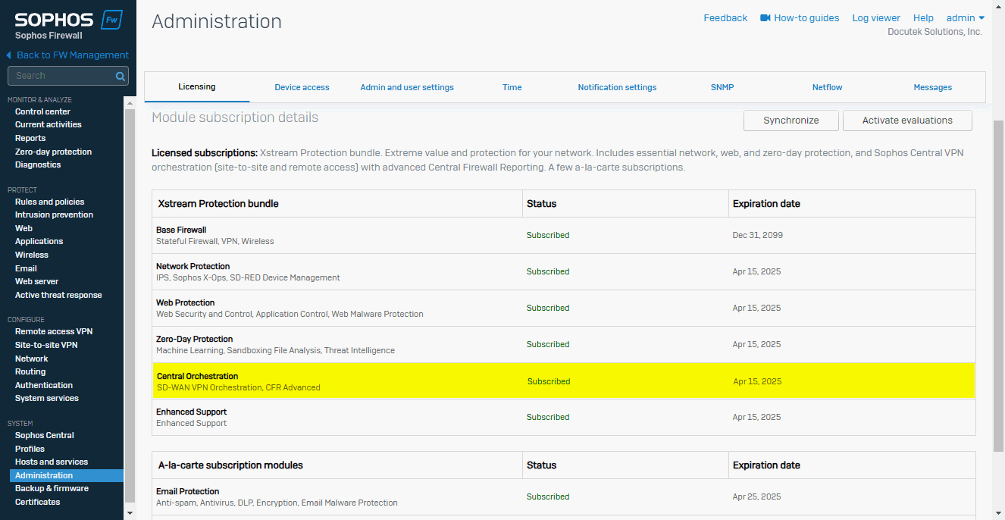Go to Reports in the sidebar
Screen dimensions: 1005x520
pos(30,138)
